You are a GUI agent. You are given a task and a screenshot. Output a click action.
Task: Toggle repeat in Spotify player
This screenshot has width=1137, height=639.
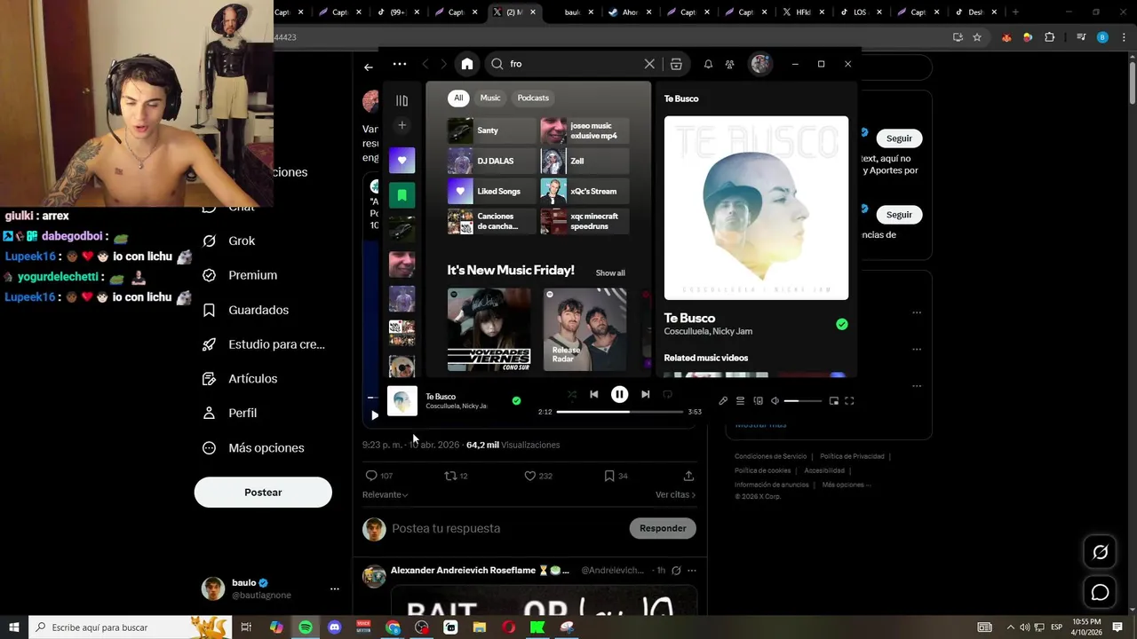pos(667,394)
